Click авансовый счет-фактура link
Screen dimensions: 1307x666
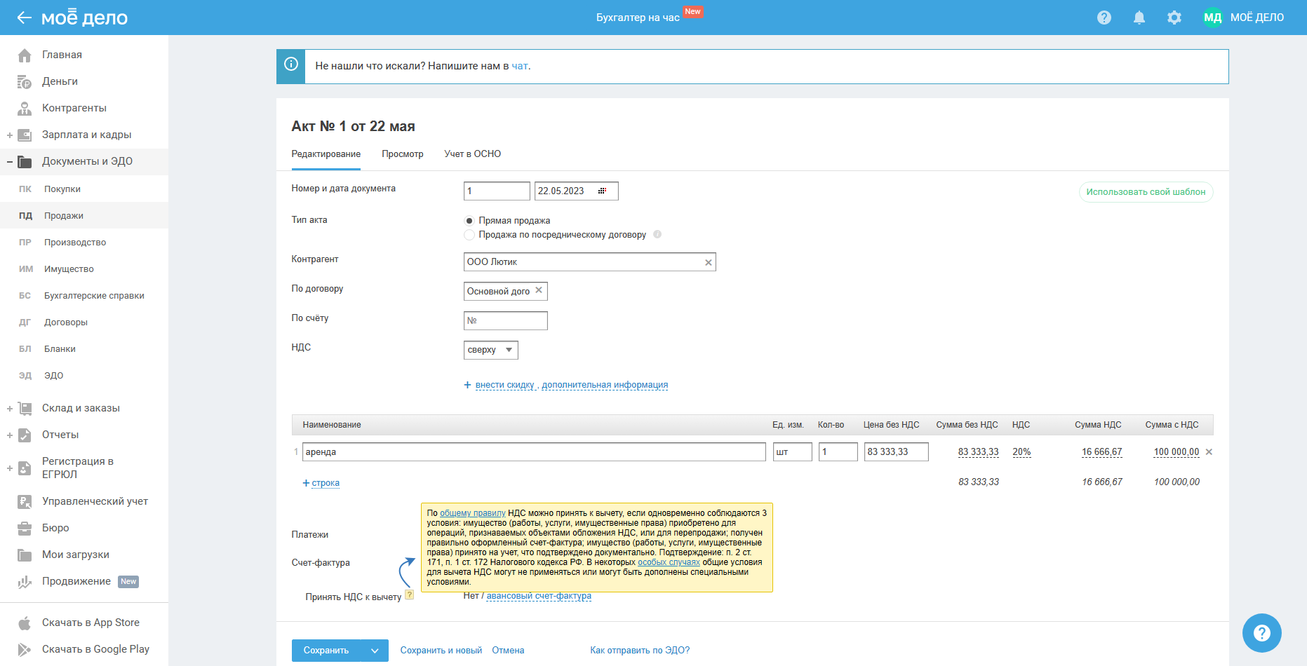[x=539, y=596]
